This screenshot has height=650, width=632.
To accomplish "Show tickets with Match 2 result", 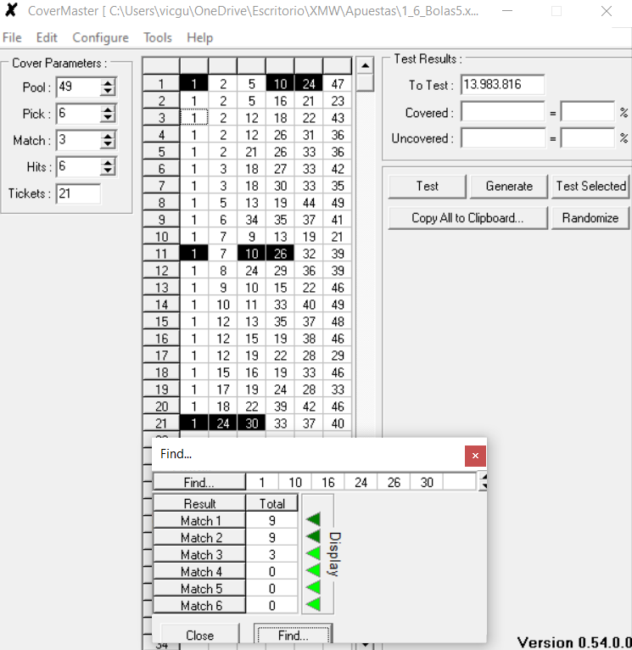I will [313, 537].
